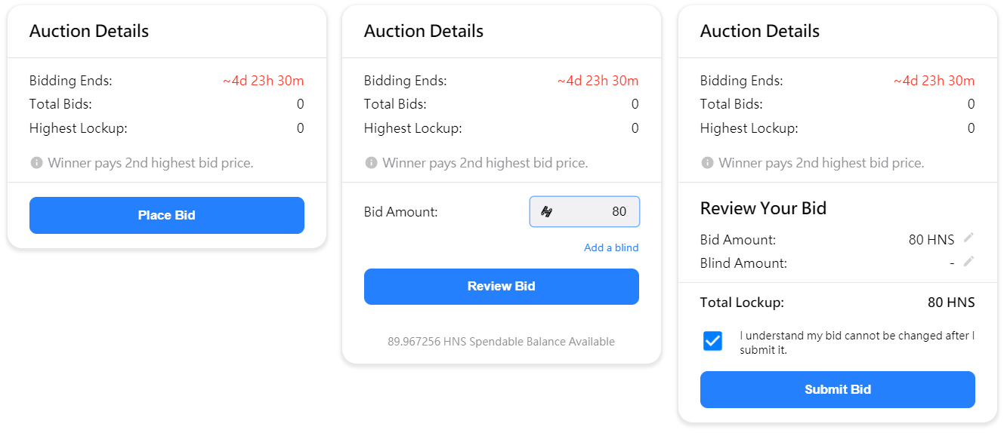
Task: Click Bidding Ends countdown above Place Bid
Action: point(263,81)
